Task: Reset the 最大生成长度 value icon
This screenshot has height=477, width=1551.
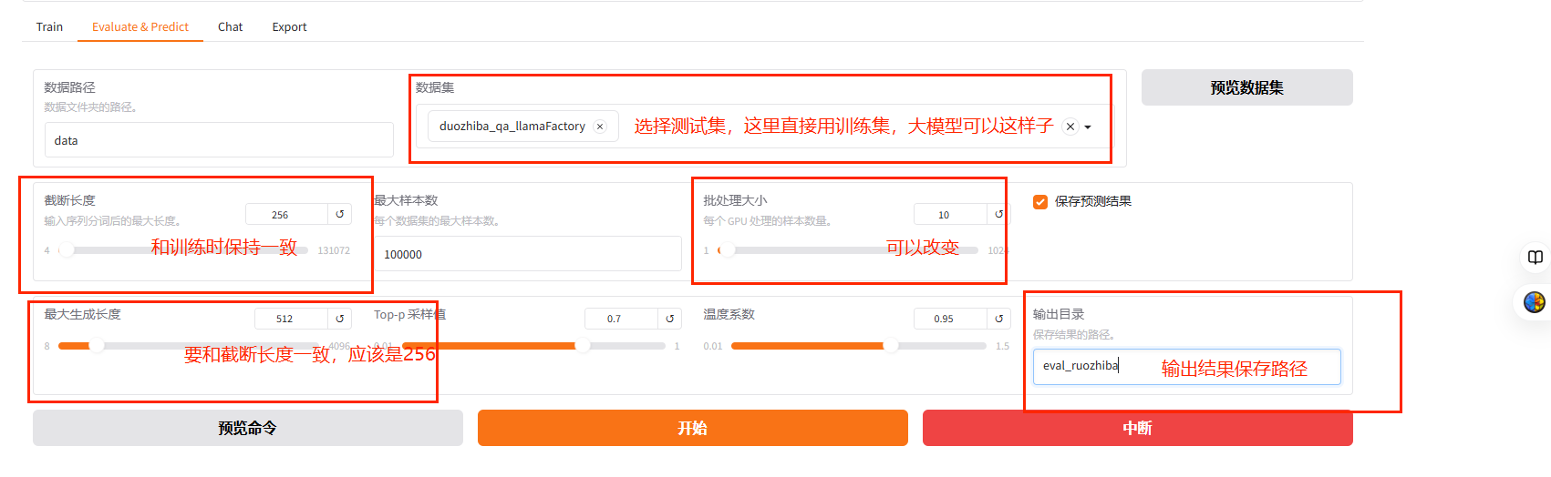Action: (339, 319)
